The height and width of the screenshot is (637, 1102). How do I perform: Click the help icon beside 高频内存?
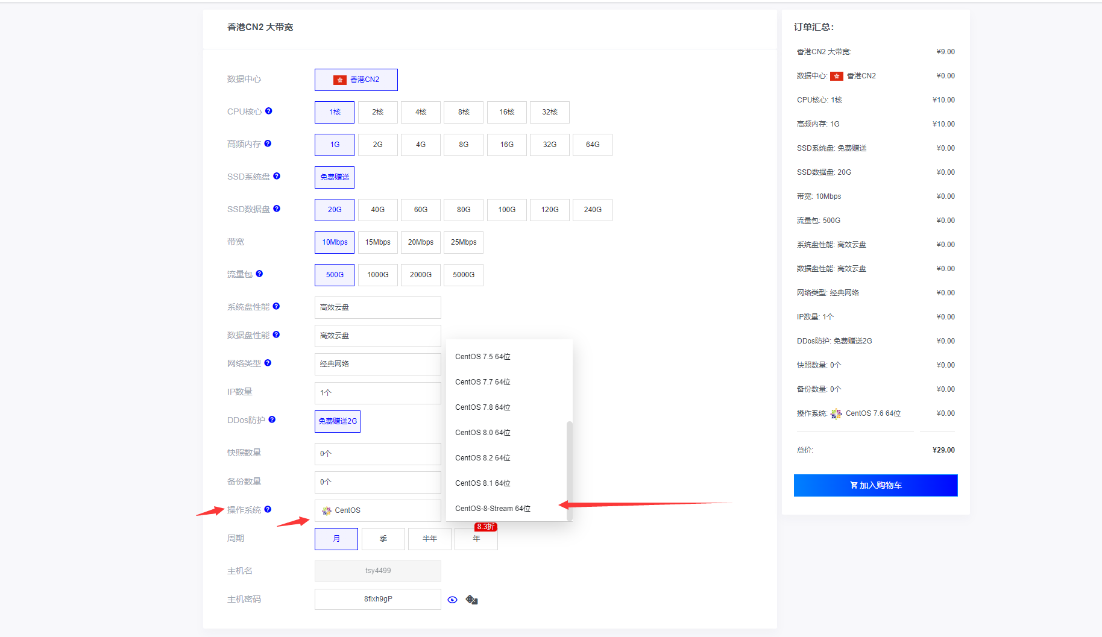(x=268, y=143)
